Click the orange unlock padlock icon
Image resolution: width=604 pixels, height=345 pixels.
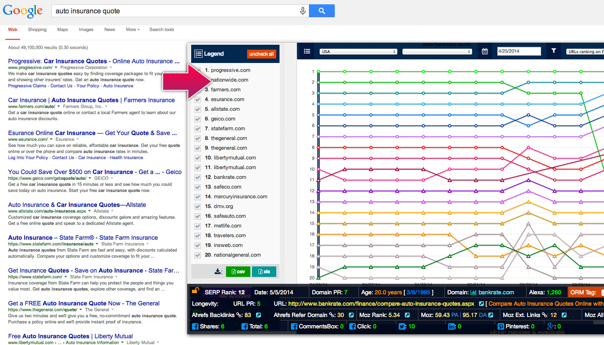click(195, 291)
